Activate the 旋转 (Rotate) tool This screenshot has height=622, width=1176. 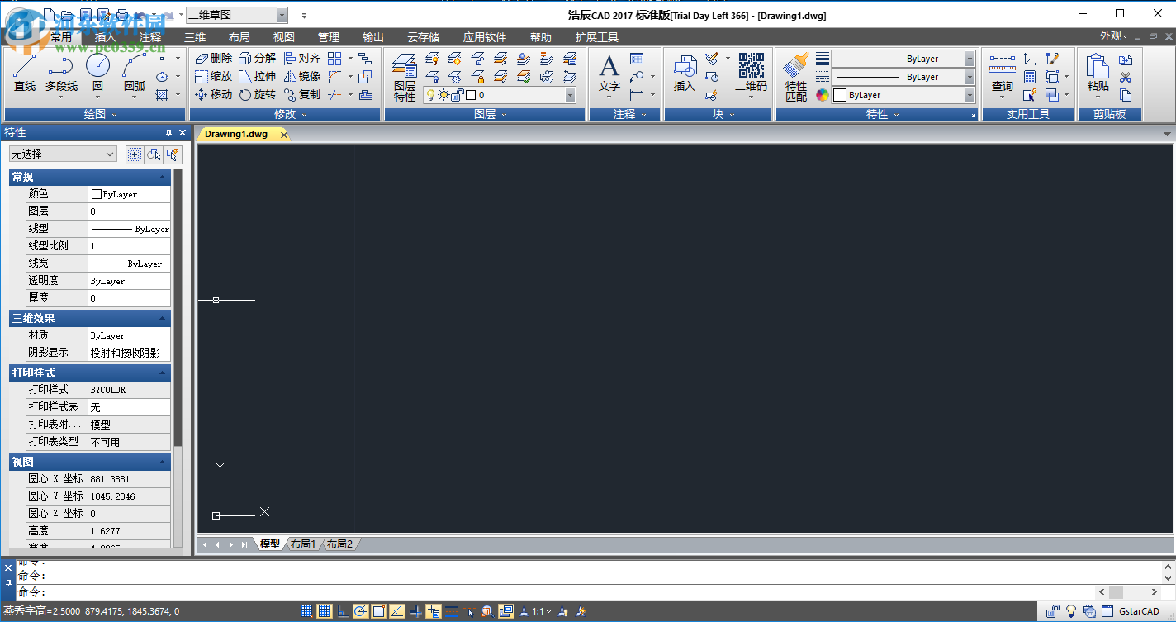pyautogui.click(x=257, y=94)
